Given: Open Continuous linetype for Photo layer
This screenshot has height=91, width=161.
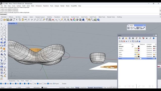Looking at the screenshot, I should point(149,48).
